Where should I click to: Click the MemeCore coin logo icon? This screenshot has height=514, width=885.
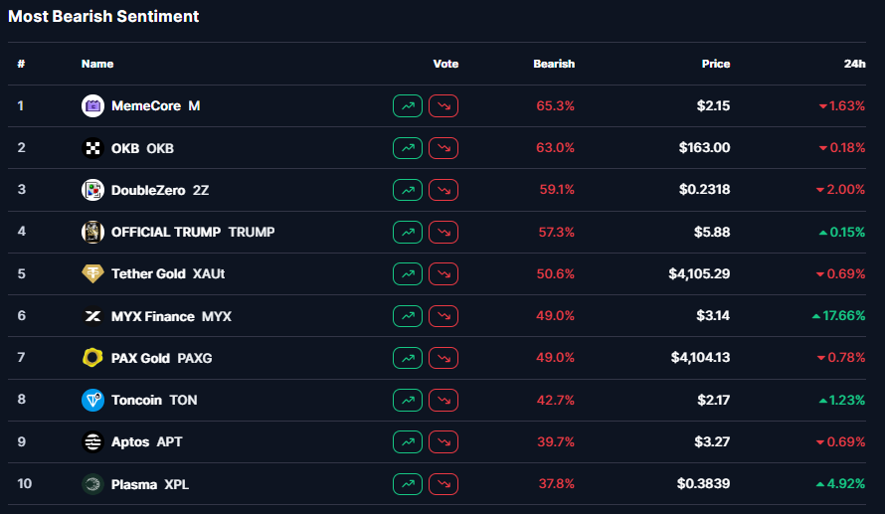(92, 105)
